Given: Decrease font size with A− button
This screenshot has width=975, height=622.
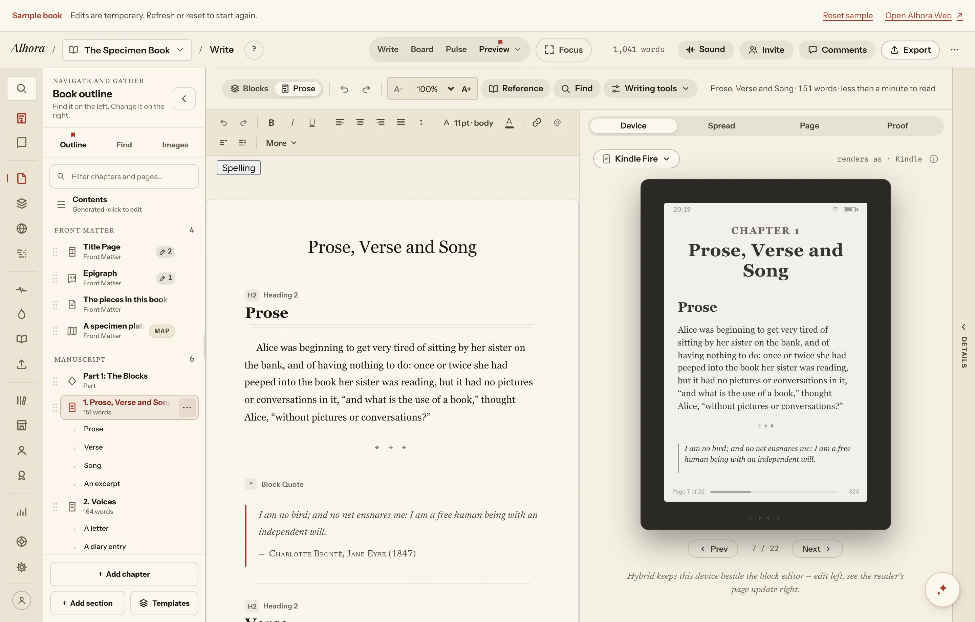Looking at the screenshot, I should pyautogui.click(x=399, y=89).
